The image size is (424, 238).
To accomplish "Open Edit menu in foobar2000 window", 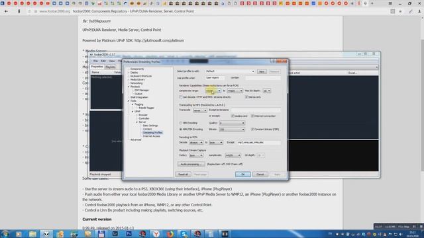I will coord(103,61).
